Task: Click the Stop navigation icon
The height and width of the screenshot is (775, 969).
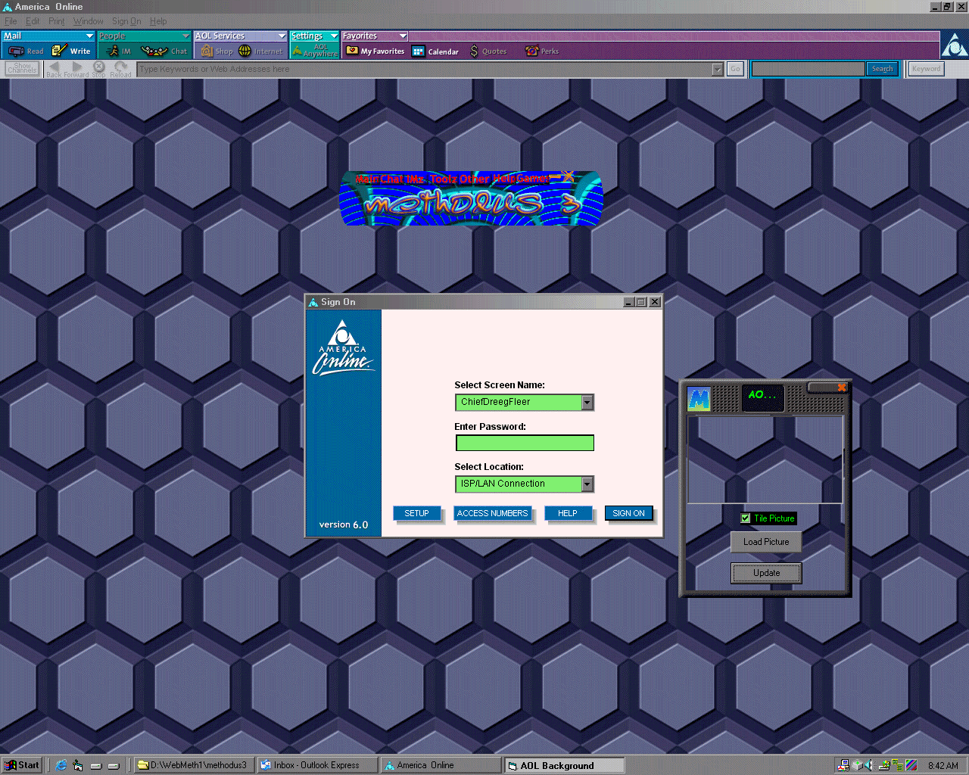Action: click(x=99, y=69)
